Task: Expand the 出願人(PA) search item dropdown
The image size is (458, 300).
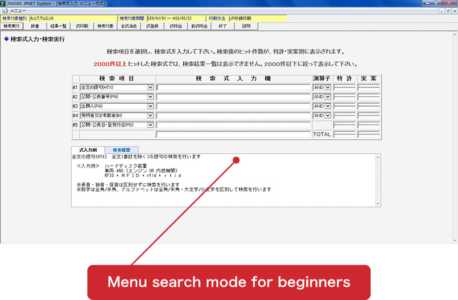Action: pos(150,106)
